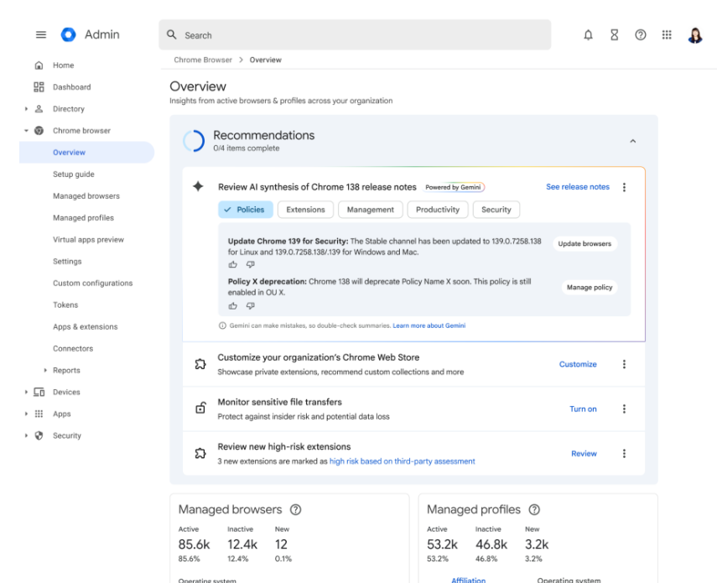The image size is (722, 583).
Task: Open the hourglass tasks icon
Action: click(x=614, y=35)
